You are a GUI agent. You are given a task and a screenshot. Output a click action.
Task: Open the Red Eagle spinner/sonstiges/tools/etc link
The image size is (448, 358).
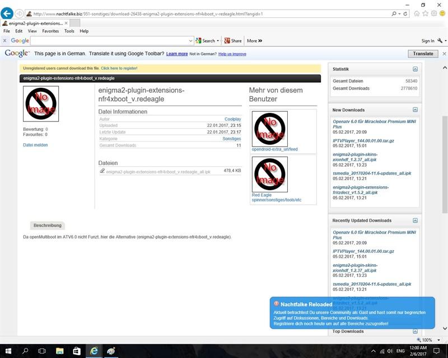(276, 197)
